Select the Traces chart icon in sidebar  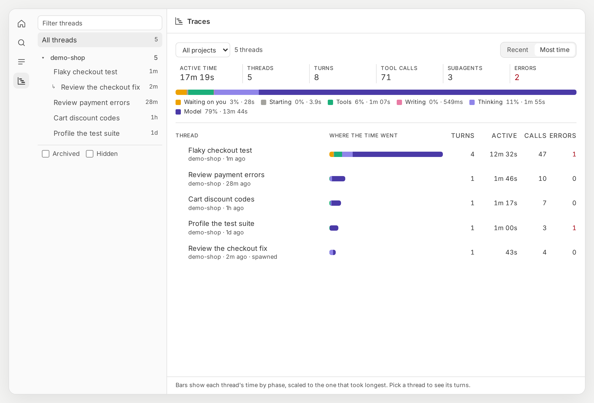[21, 81]
